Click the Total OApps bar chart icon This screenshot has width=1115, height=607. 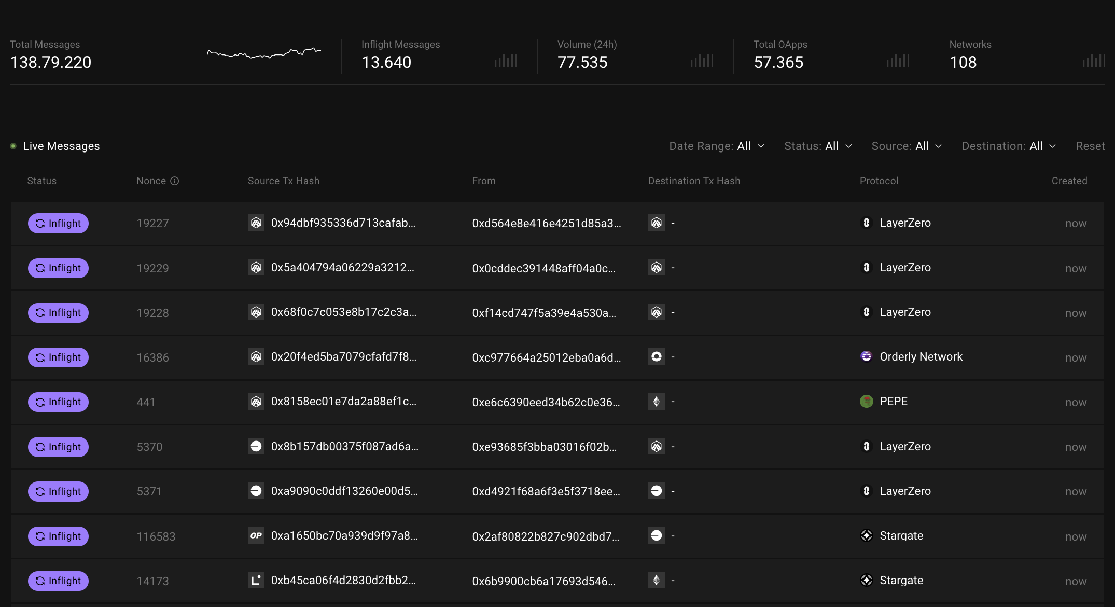(898, 61)
